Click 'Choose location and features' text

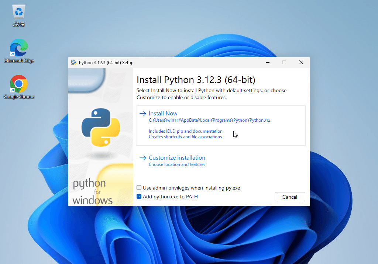tap(177, 164)
